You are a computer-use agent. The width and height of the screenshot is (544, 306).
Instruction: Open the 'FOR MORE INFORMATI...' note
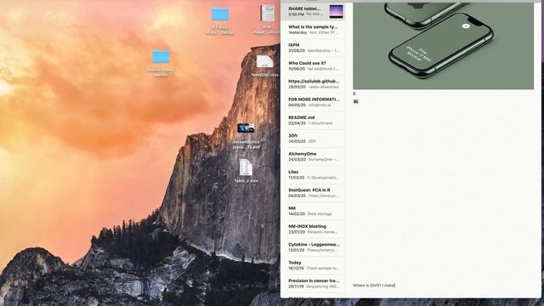313,102
